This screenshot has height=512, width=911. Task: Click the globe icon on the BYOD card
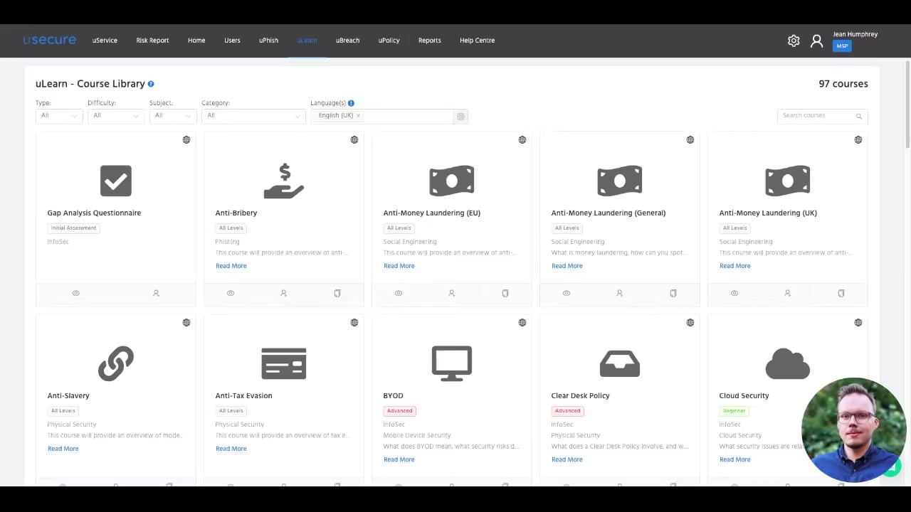(522, 322)
